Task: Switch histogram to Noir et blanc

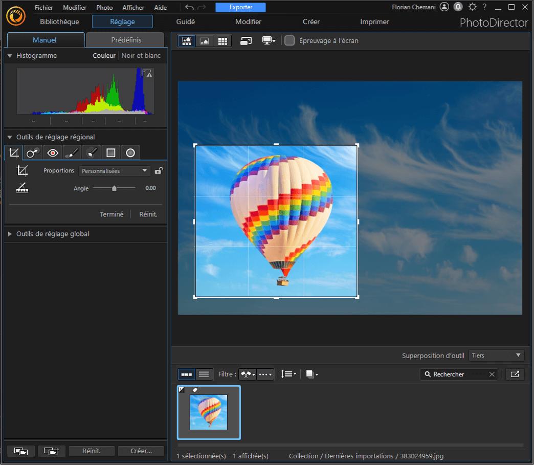Action: pos(141,56)
